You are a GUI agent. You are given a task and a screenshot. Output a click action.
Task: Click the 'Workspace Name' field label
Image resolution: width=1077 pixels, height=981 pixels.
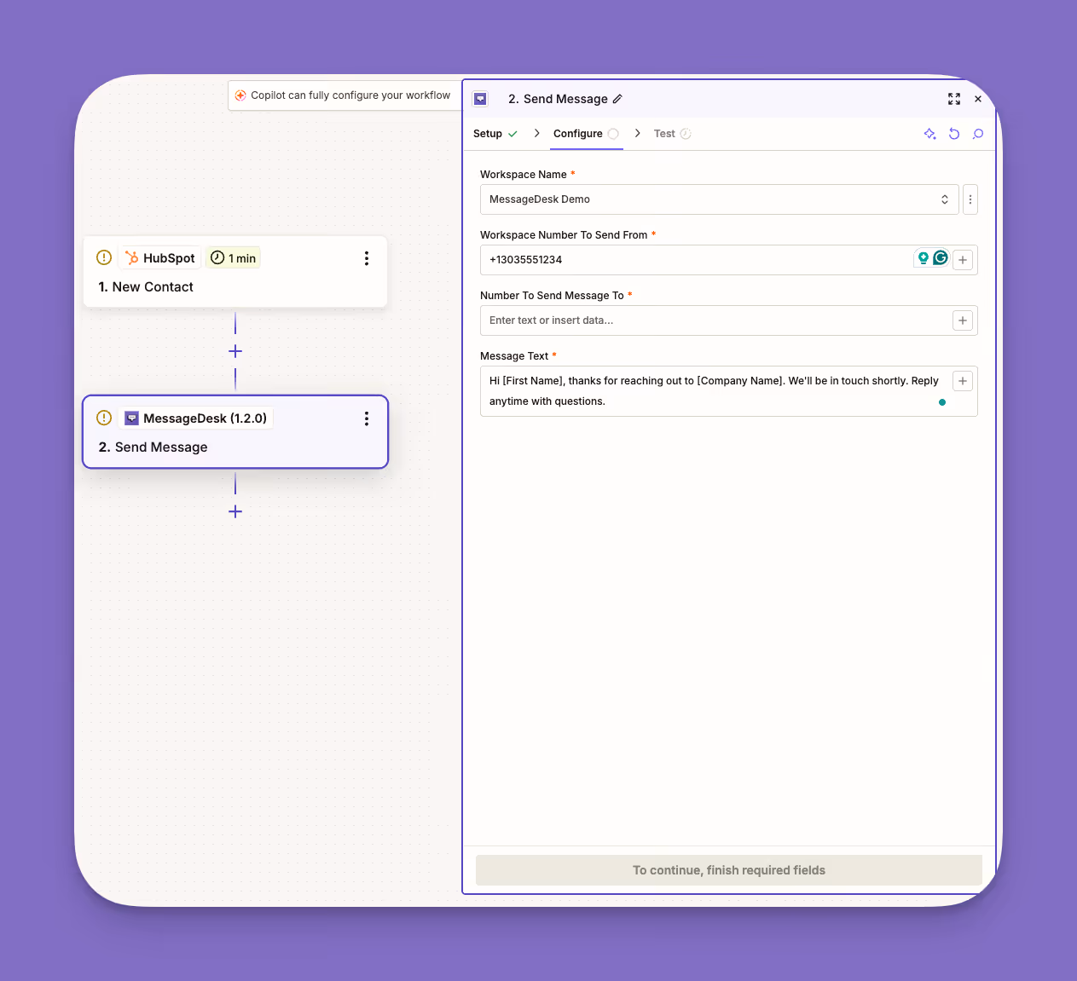point(524,175)
